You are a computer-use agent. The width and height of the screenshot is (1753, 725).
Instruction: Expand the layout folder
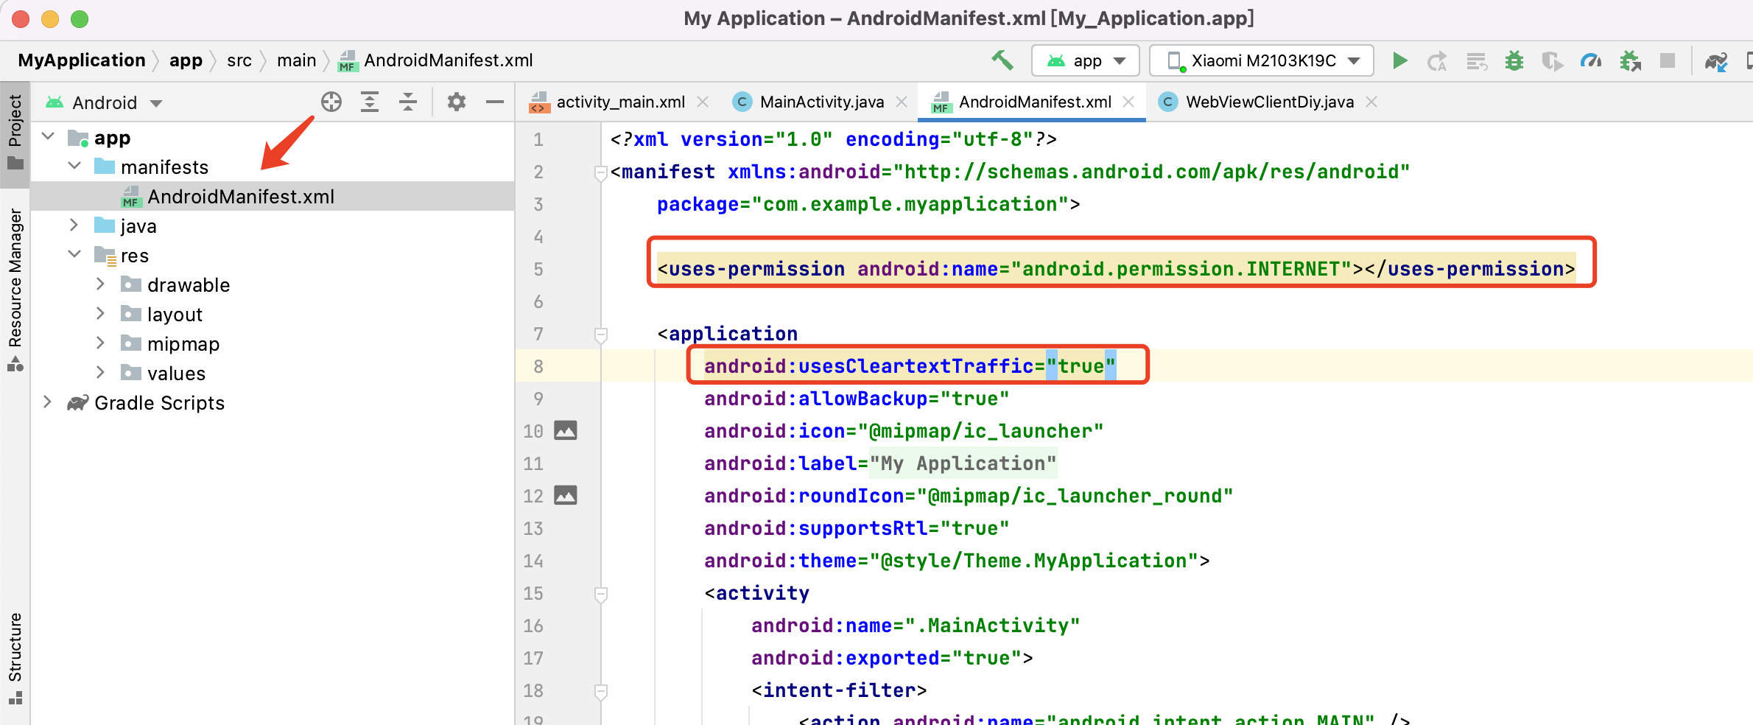pos(101,314)
